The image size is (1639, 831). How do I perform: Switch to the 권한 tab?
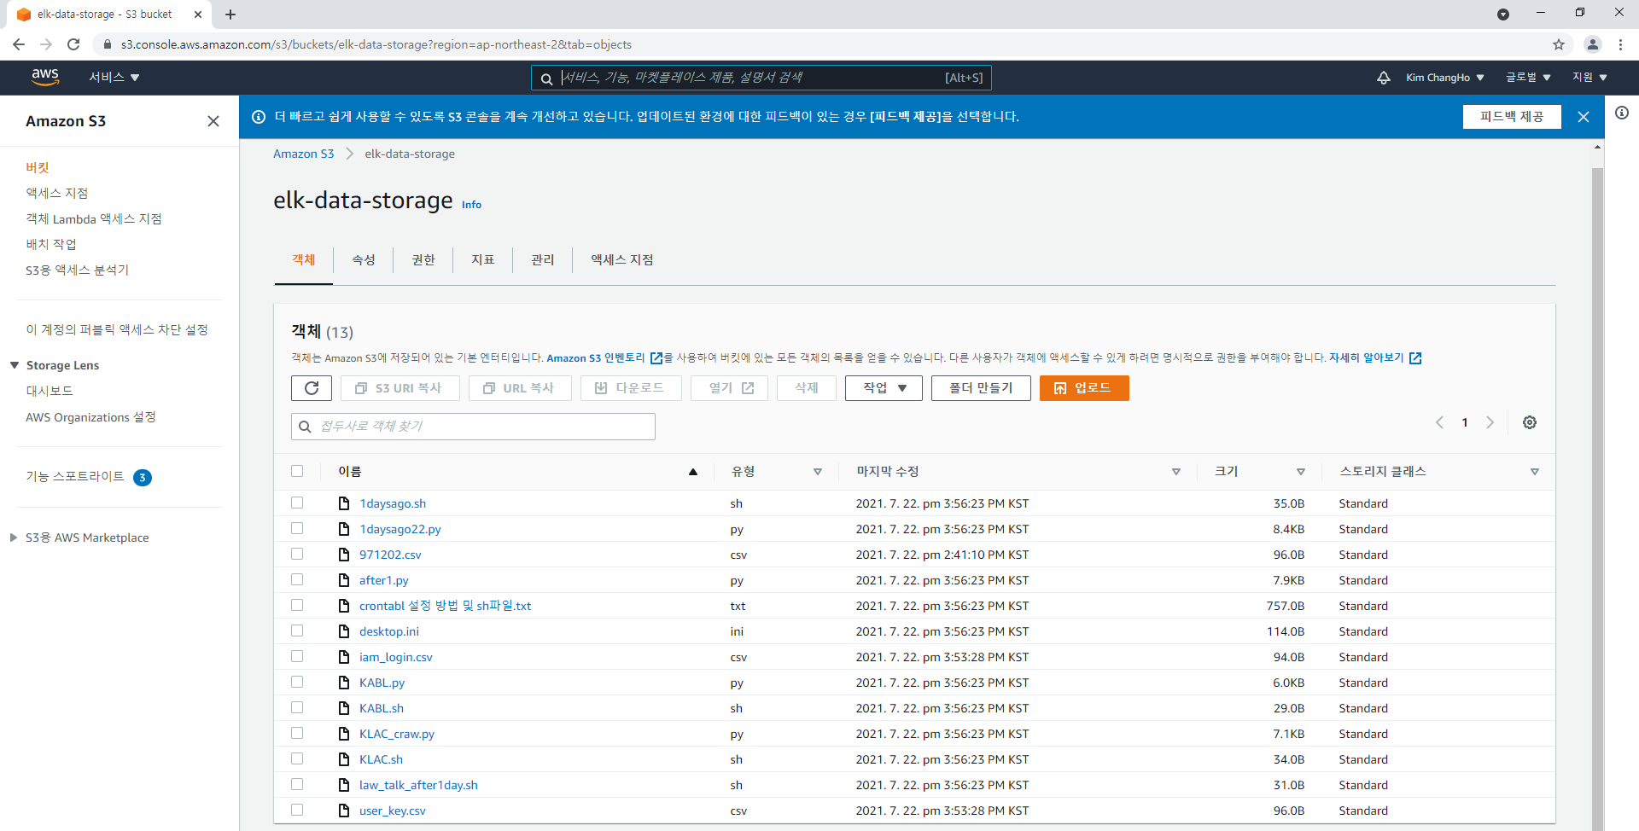coord(423,259)
